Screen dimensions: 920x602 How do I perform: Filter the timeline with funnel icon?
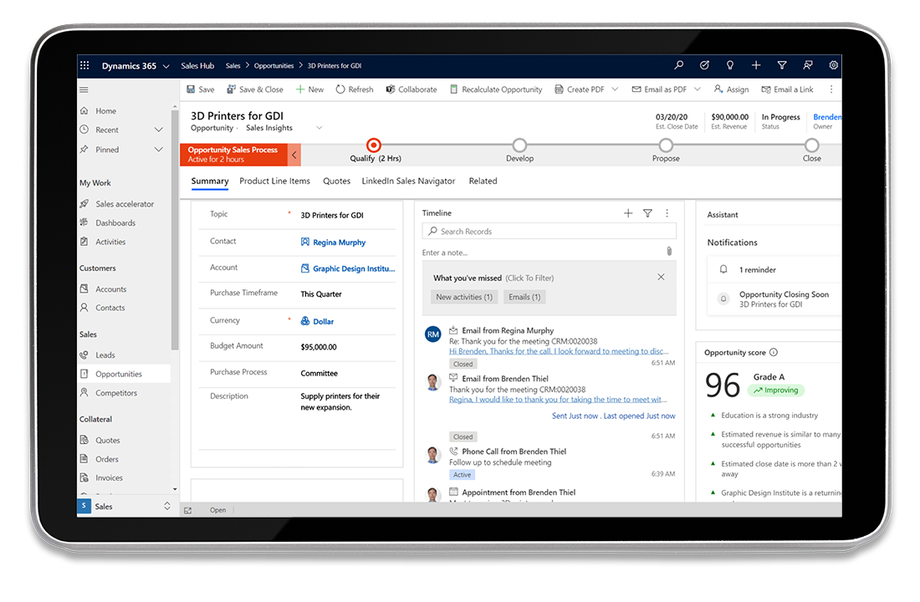[647, 213]
